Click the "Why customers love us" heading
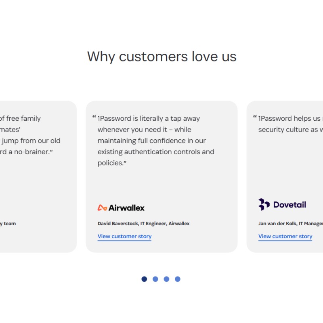Viewport: 323px width, 323px height. pyautogui.click(x=161, y=56)
